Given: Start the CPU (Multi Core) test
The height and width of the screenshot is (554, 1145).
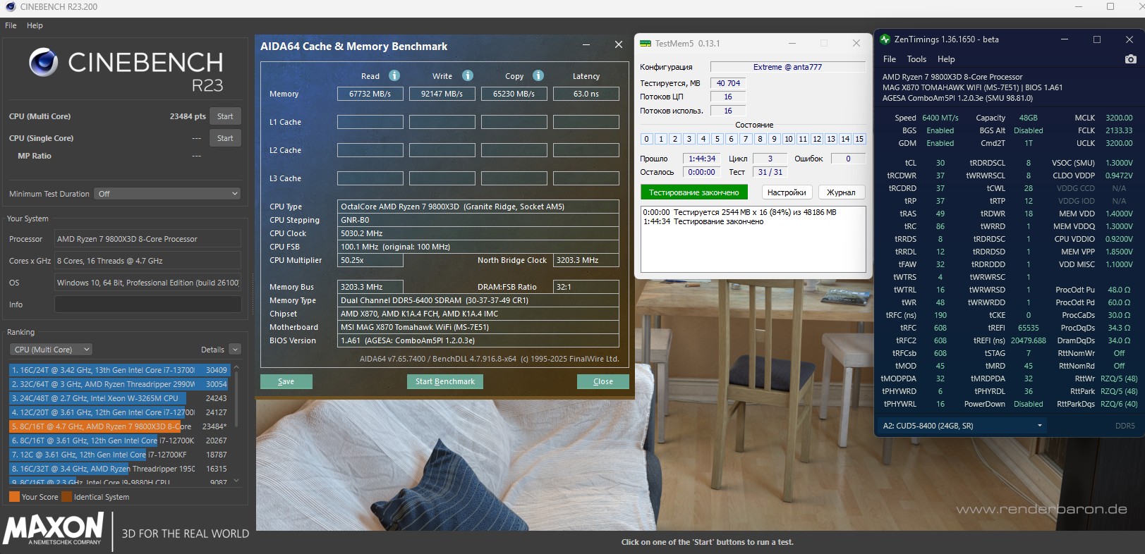Looking at the screenshot, I should (225, 116).
